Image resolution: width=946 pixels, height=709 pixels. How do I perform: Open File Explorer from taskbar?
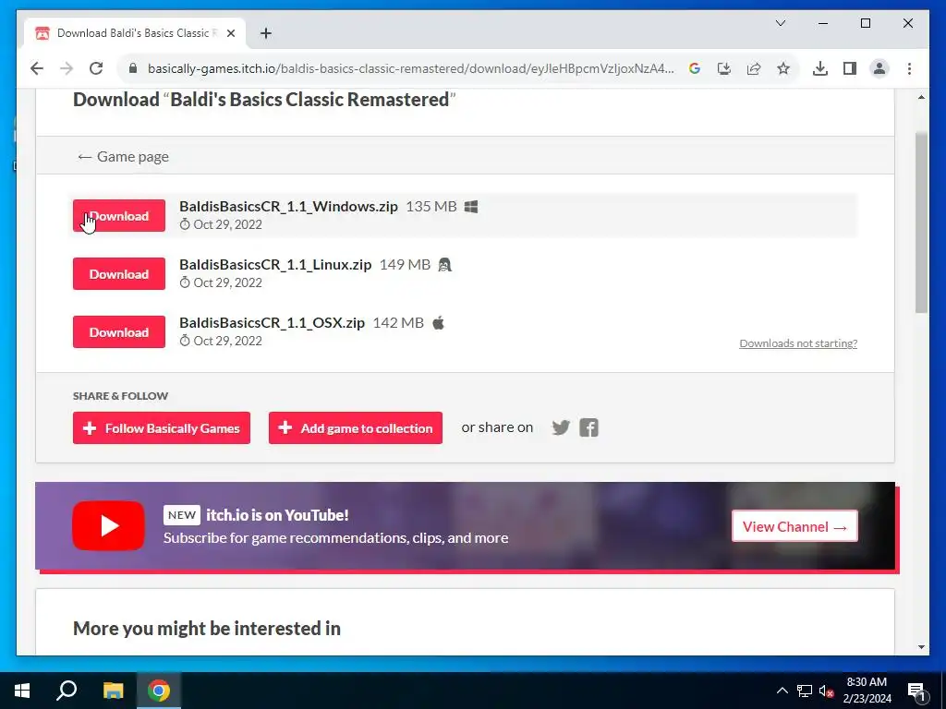pos(113,691)
